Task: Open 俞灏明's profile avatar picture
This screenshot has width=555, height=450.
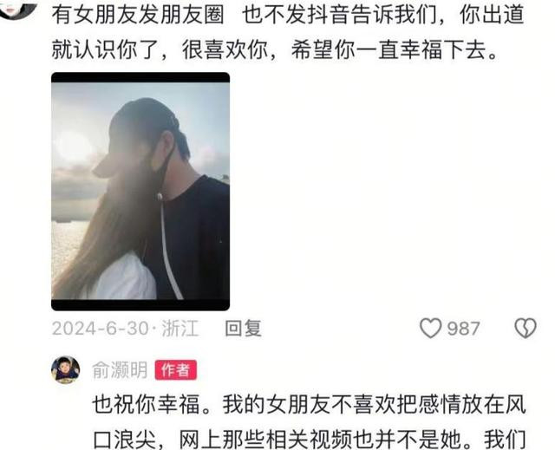Action: pyautogui.click(x=66, y=370)
